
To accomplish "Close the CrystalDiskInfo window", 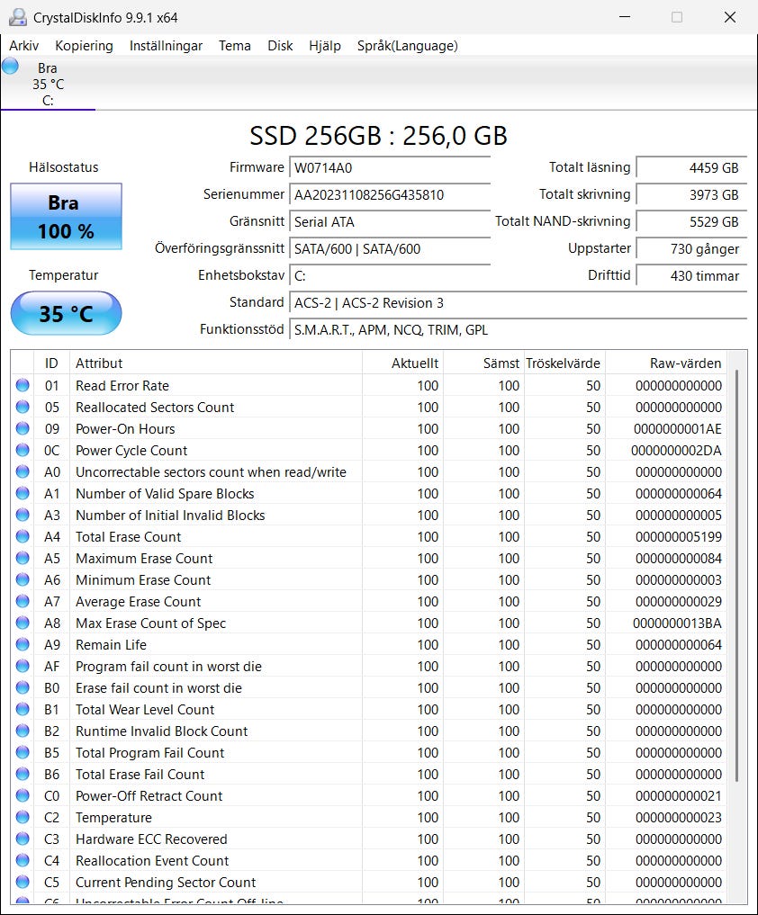I will [x=730, y=17].
